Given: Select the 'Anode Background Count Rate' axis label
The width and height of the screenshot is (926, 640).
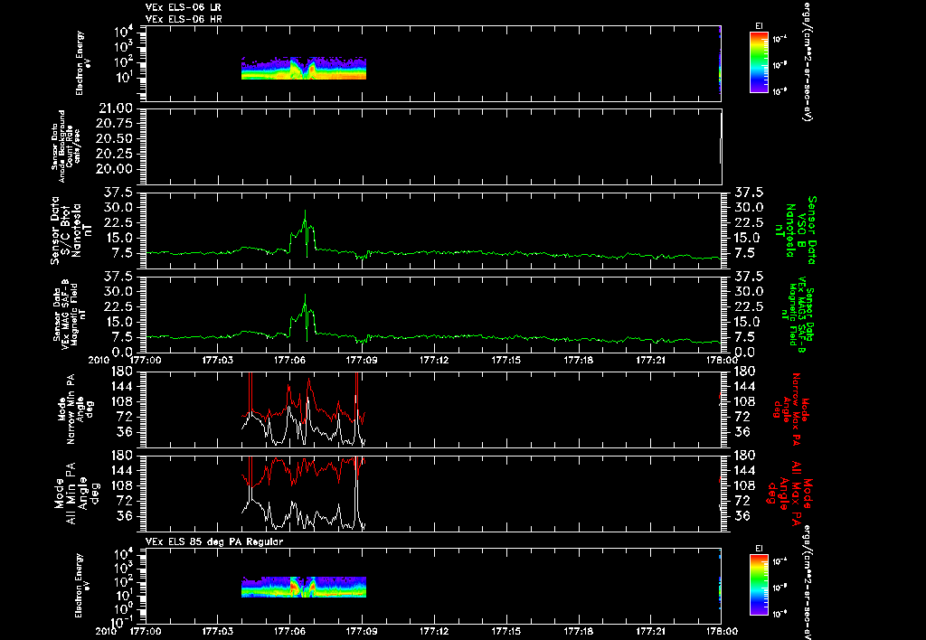Looking at the screenshot, I should 65,146.
